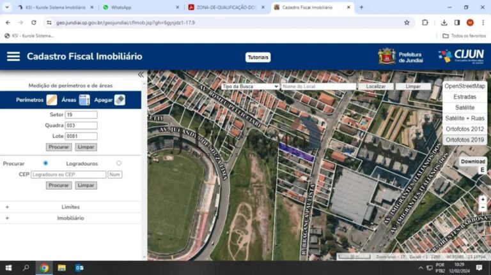Show hidden system tray icons
Screen dimensions: 491x275
click(421, 268)
